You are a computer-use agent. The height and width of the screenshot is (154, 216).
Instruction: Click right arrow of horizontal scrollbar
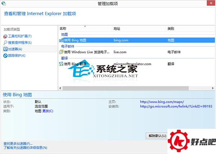coord(213,88)
